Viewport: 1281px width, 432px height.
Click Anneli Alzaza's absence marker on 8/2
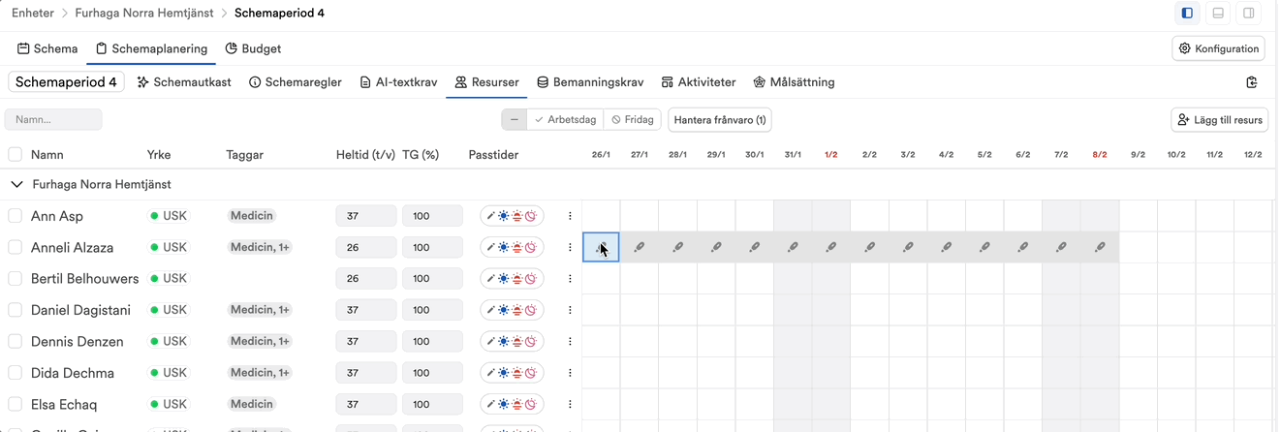pos(1100,248)
